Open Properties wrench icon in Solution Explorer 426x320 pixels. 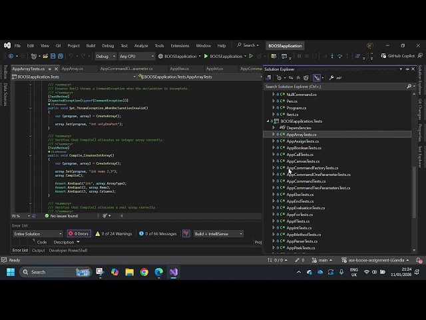pos(331,78)
